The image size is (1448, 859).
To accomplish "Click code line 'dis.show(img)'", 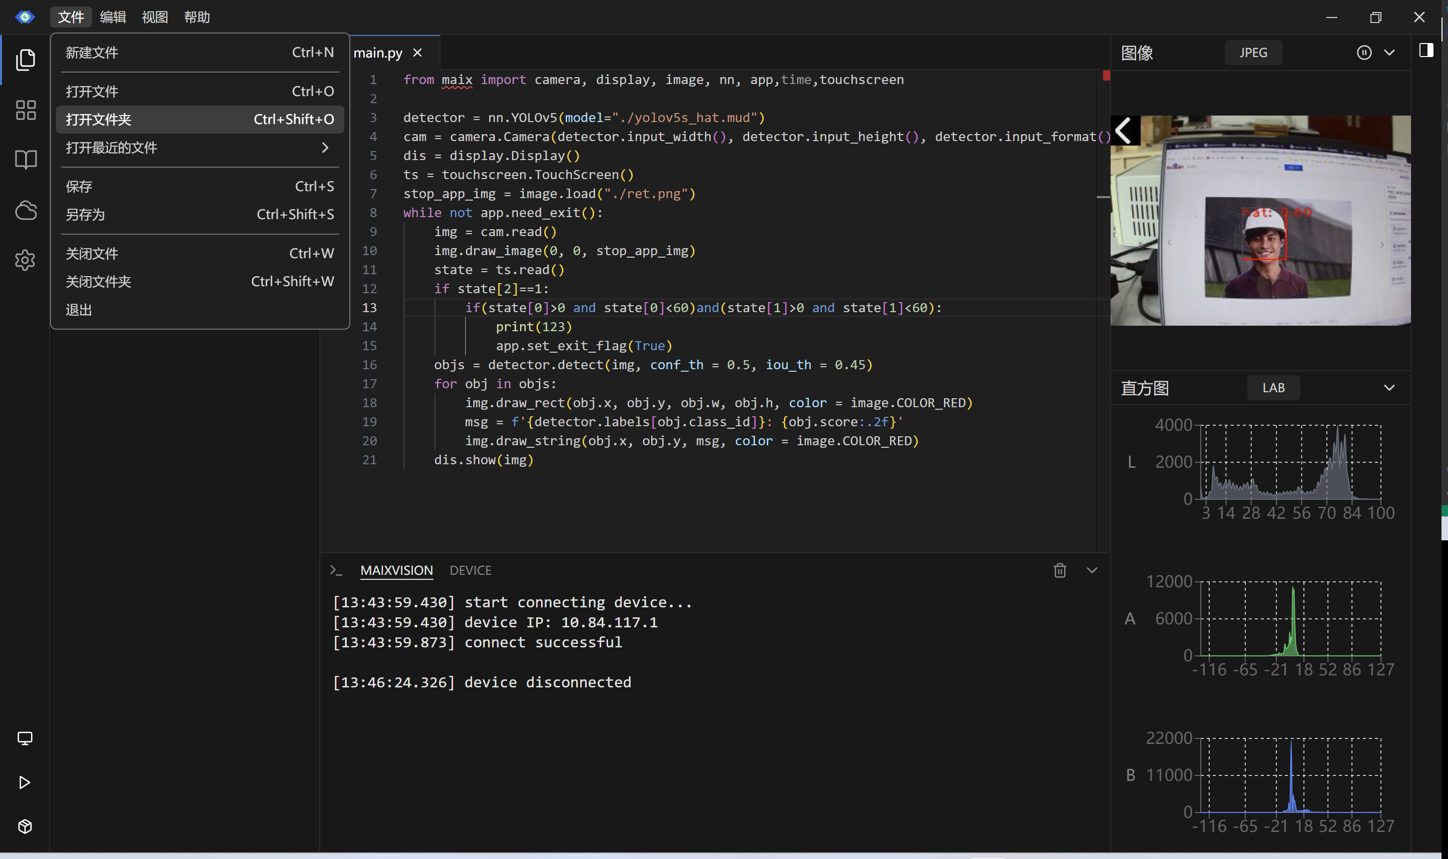I will click(x=484, y=460).
